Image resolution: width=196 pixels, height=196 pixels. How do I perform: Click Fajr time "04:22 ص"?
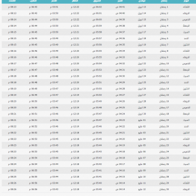pos(120,126)
